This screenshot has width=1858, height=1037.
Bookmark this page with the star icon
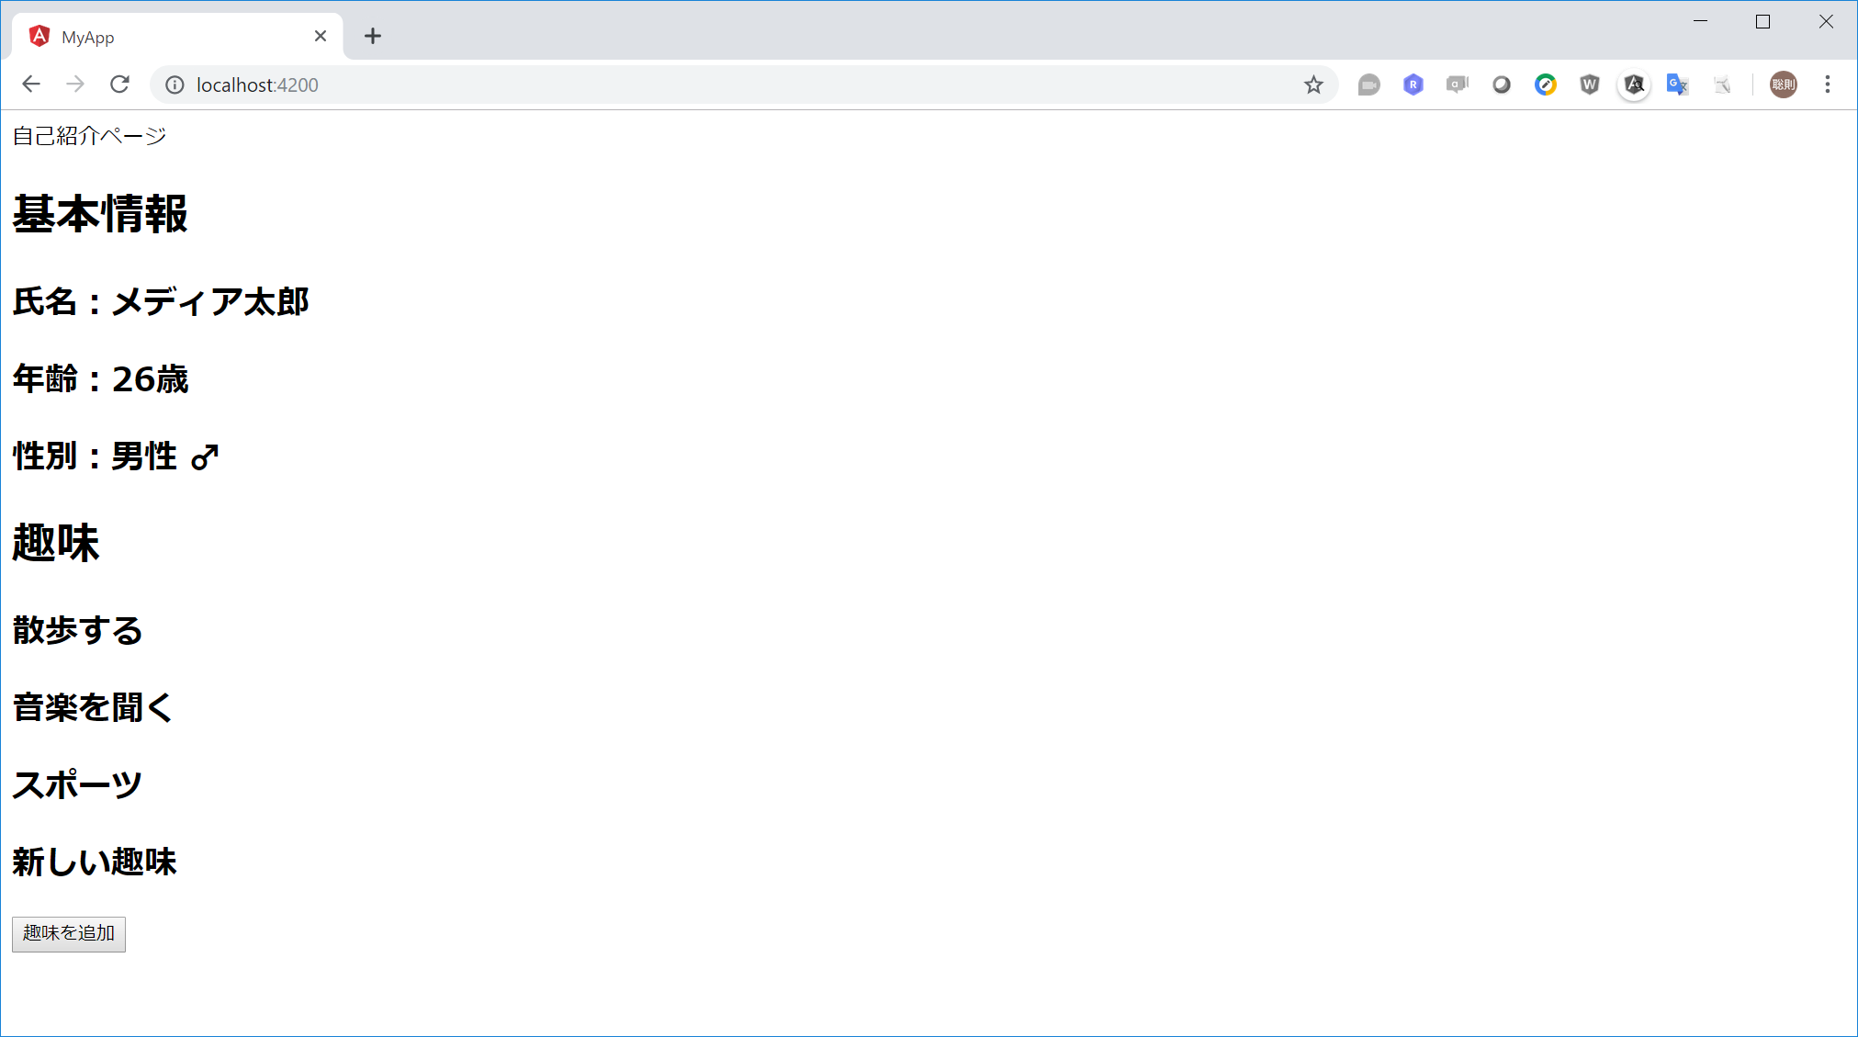[x=1313, y=85]
